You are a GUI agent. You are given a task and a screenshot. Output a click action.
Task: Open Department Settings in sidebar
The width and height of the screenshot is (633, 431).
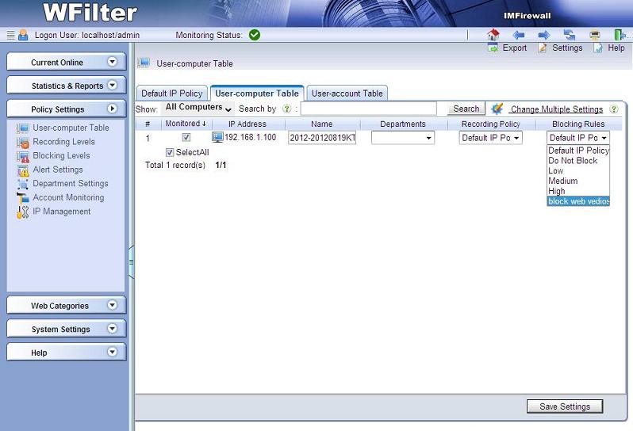71,184
